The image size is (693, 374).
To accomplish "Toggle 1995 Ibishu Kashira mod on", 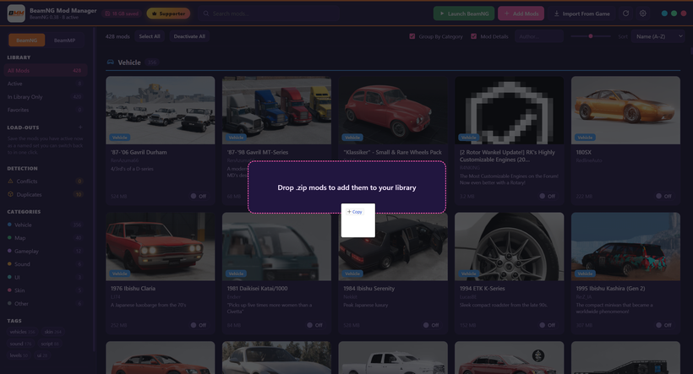I will (663, 325).
